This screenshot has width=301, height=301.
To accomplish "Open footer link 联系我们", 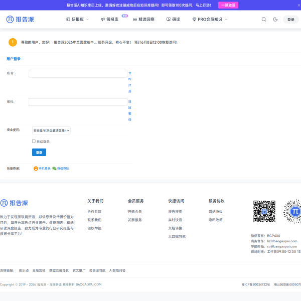I will 94,220.
